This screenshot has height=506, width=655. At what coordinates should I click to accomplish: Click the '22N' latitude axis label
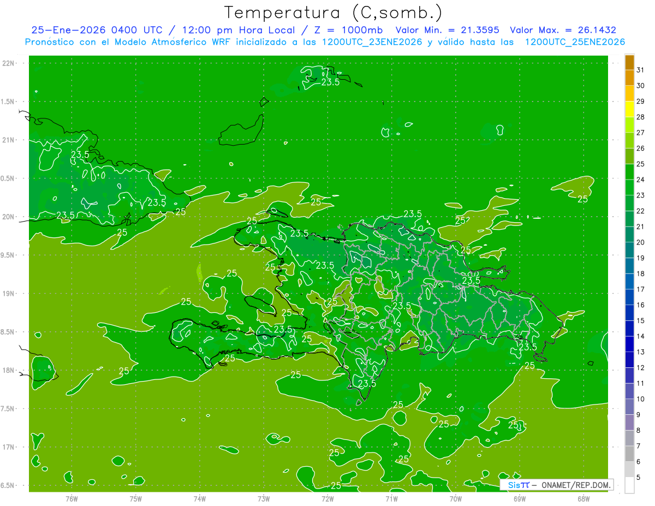(x=9, y=63)
